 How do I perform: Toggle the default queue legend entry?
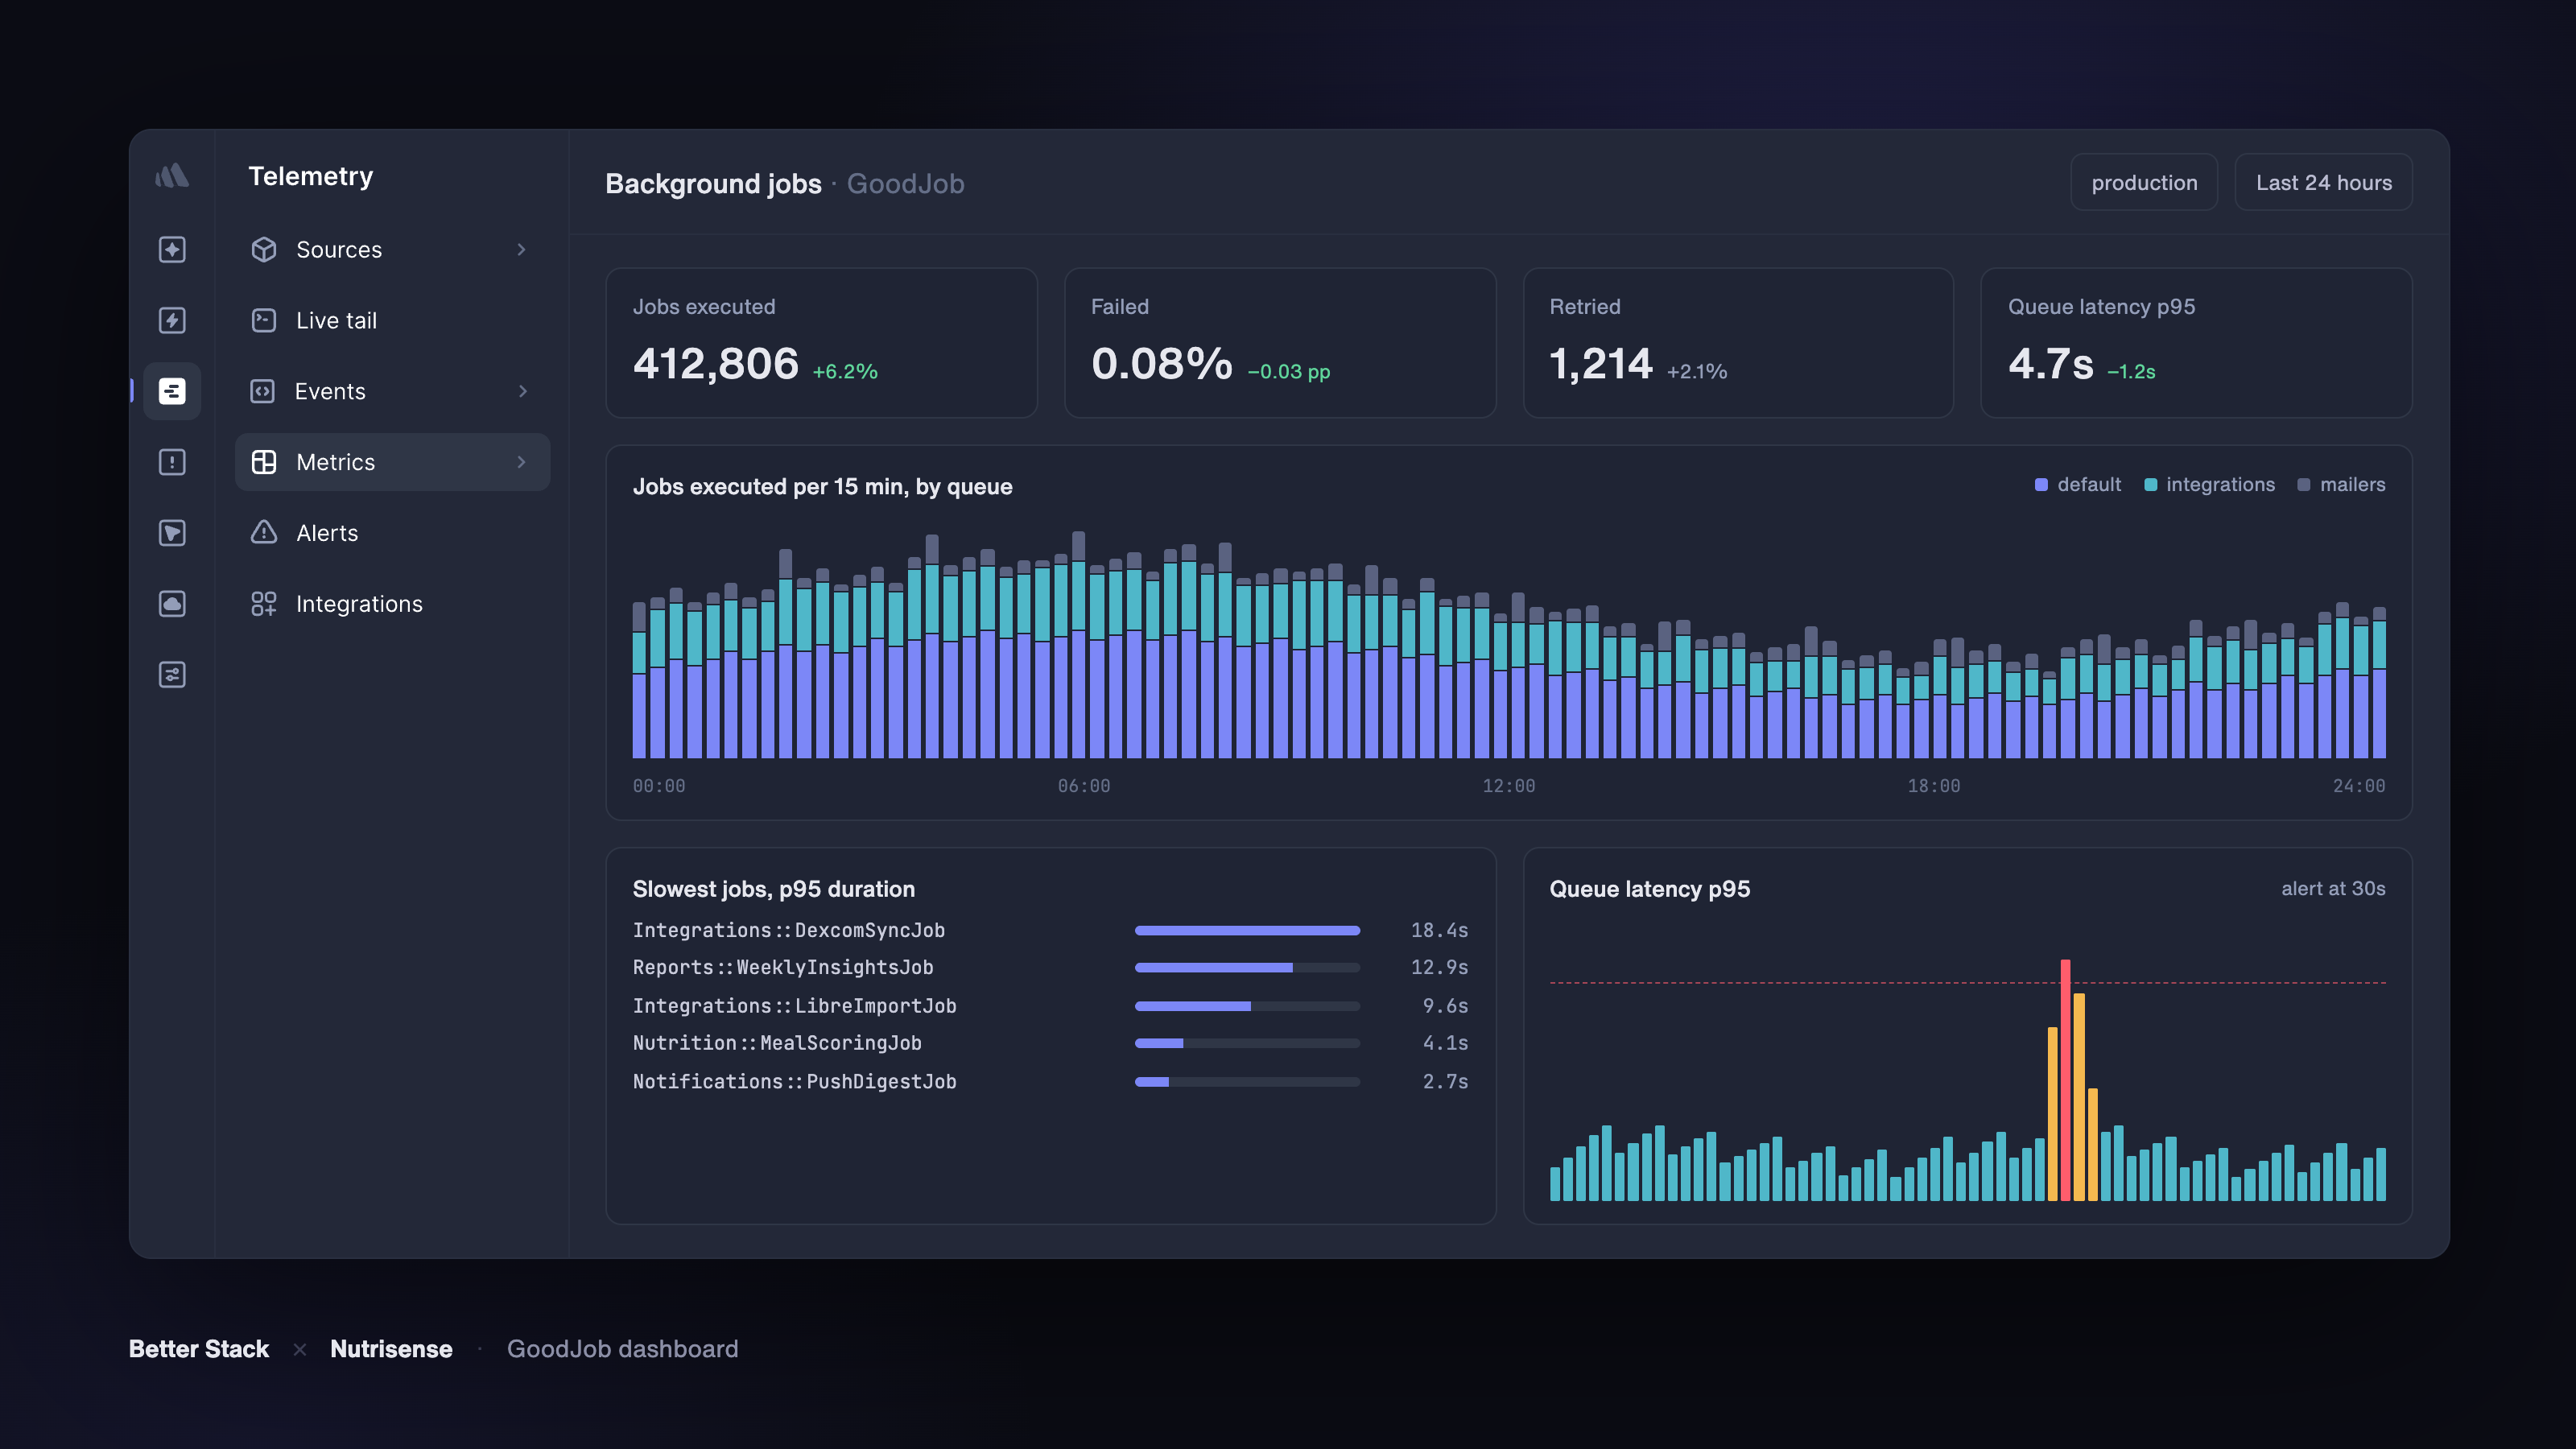click(2078, 484)
